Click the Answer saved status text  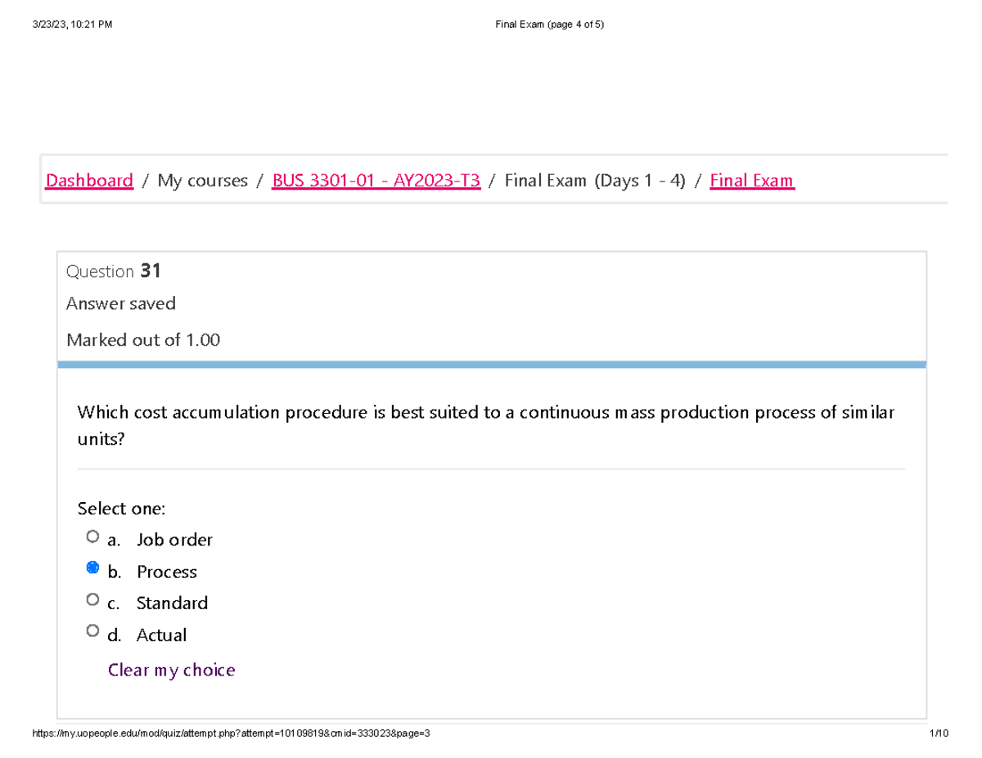121,304
